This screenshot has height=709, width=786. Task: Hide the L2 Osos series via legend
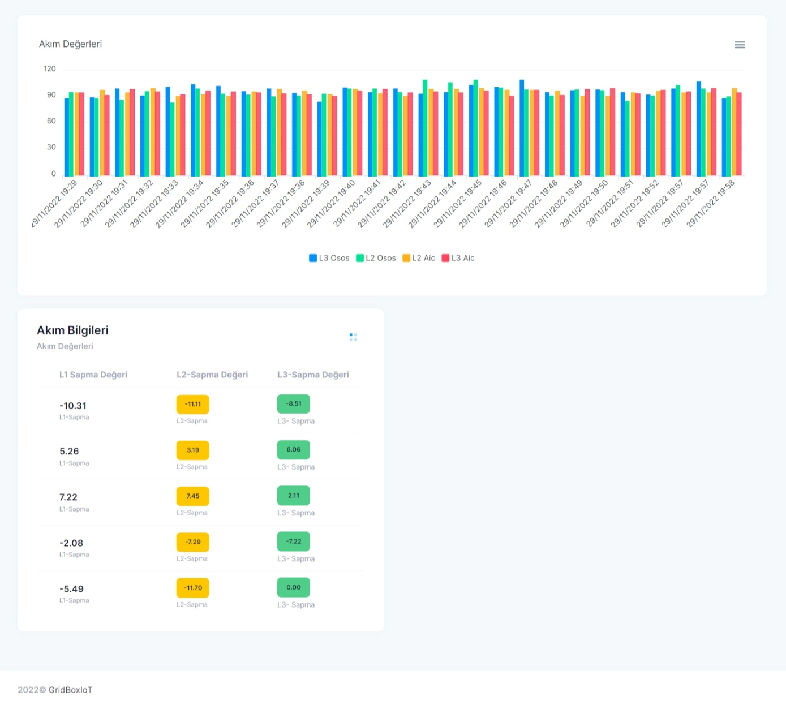[376, 258]
